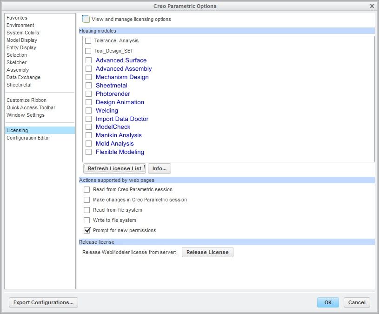
Task: Check Write to file system
Action: pos(87,220)
